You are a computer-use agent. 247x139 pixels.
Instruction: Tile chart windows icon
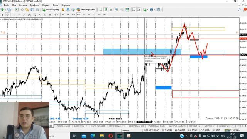(127, 10)
